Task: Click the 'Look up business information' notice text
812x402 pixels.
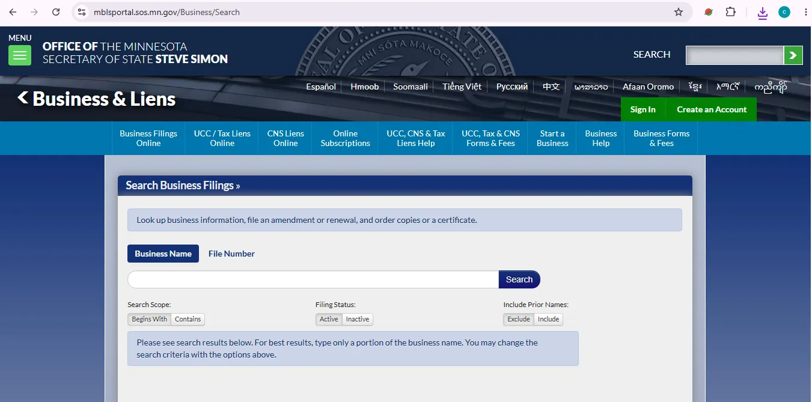Action: point(307,220)
